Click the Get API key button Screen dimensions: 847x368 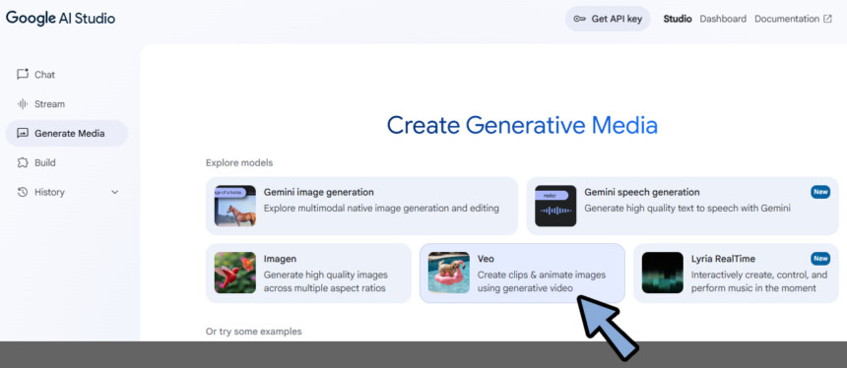point(608,19)
